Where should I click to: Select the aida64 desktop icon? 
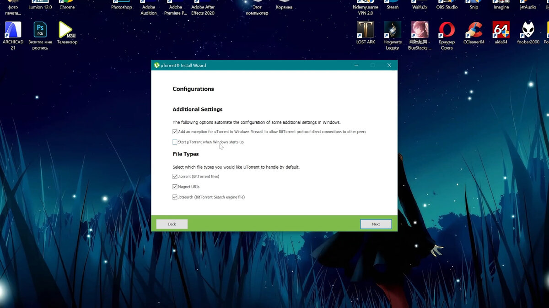(501, 33)
